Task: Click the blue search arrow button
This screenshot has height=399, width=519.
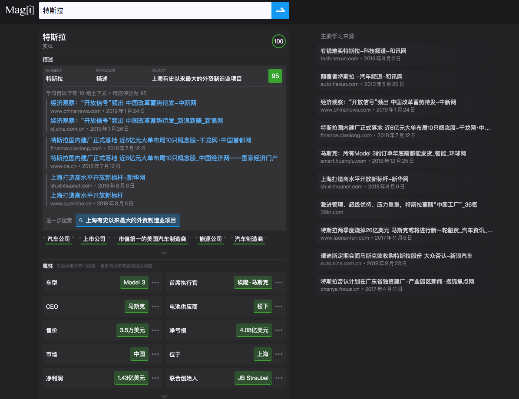Action: click(x=280, y=10)
